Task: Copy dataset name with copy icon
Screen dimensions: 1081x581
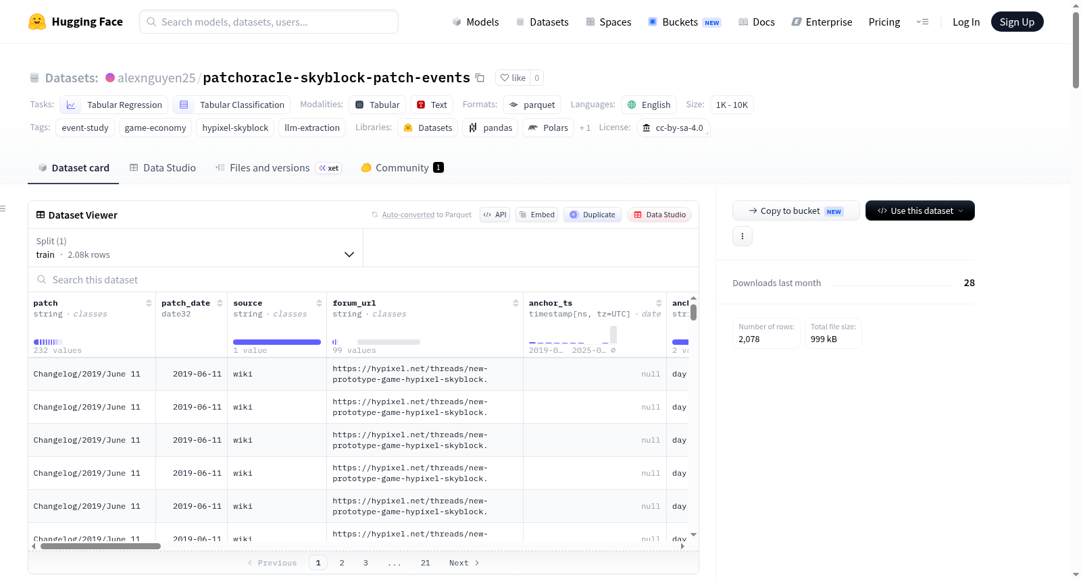Action: click(480, 78)
